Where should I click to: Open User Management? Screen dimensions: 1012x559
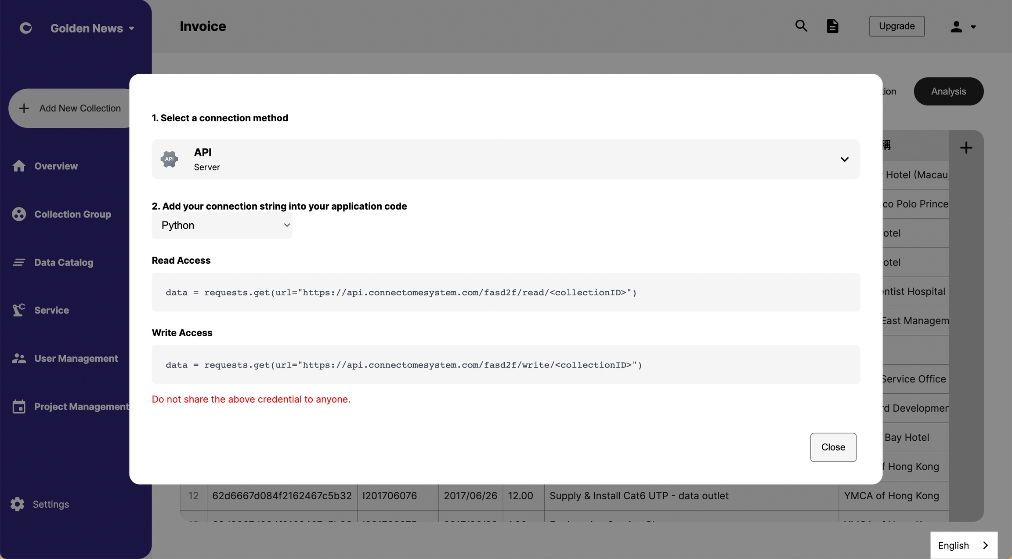click(76, 358)
